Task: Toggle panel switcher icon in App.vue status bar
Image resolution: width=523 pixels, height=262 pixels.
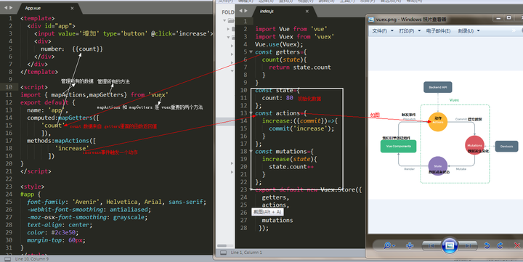Action: pyautogui.click(x=8, y=259)
